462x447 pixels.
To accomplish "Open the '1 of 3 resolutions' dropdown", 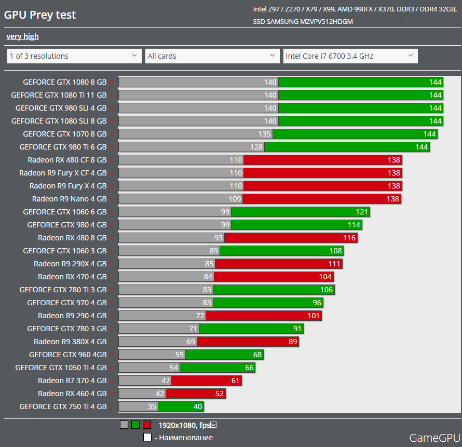I will click(x=74, y=56).
